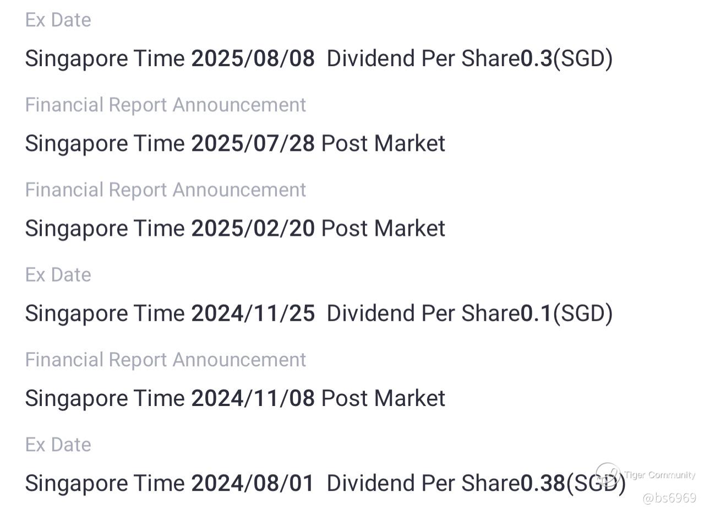Click the @bs6969 watermark username
Screen dimensions: 710x514
(x=669, y=498)
